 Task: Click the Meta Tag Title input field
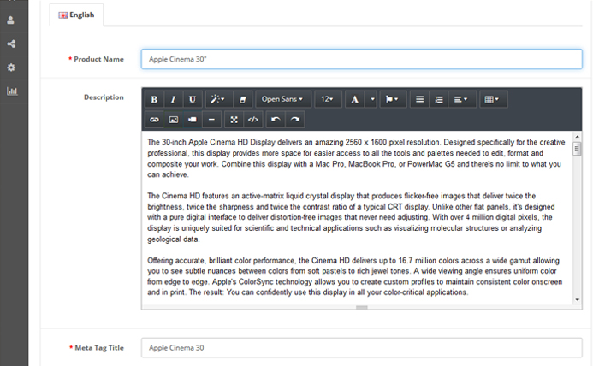pyautogui.click(x=362, y=348)
